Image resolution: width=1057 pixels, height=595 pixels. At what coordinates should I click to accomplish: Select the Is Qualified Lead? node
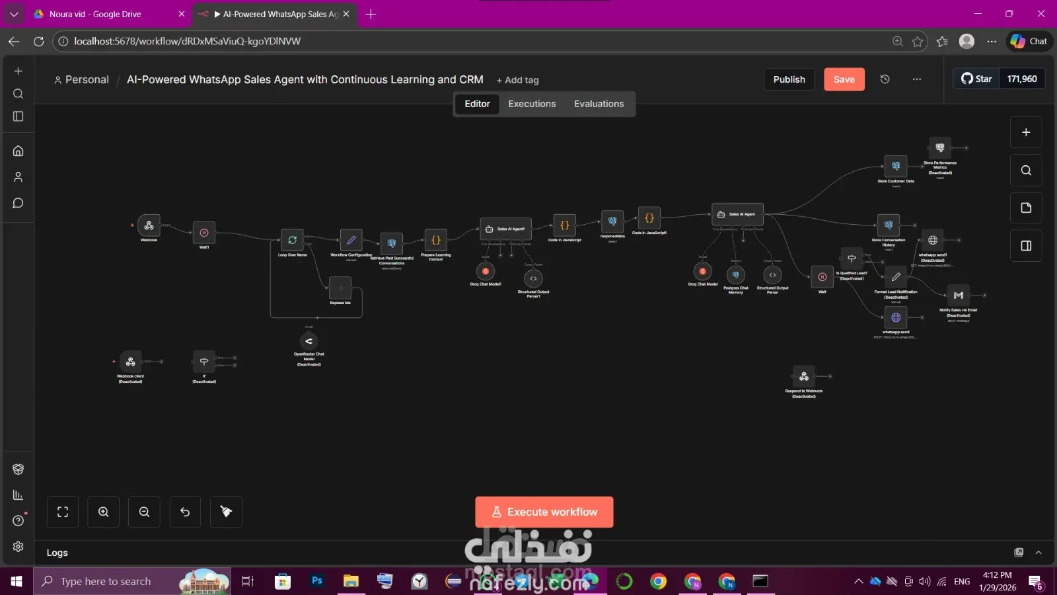click(x=852, y=258)
